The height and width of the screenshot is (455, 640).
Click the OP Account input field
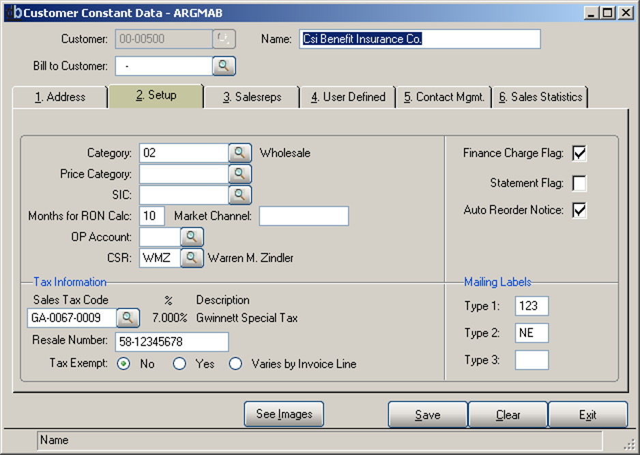tap(160, 237)
